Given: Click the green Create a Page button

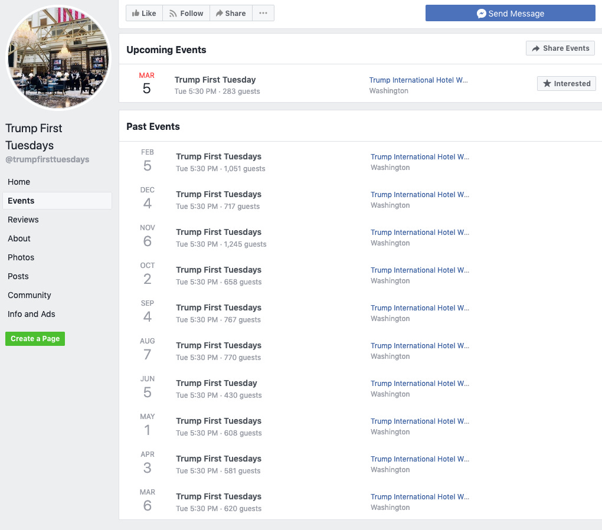Looking at the screenshot, I should pos(35,339).
